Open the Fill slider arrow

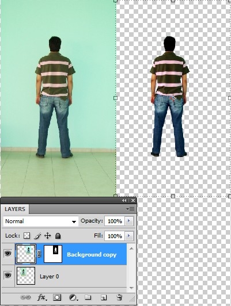pos(129,236)
